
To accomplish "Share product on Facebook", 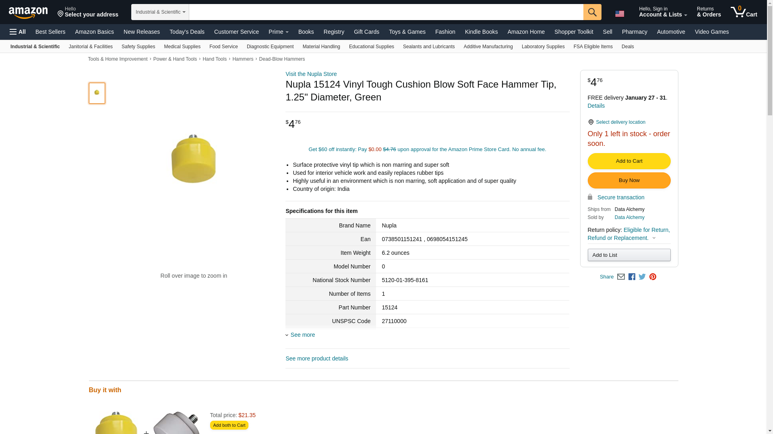I will click(632, 276).
